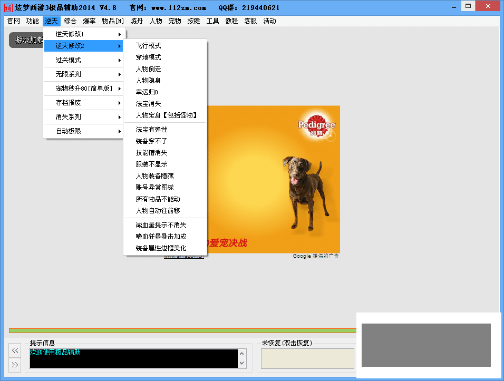
Task: Choose 装备属性边框美化 entry
Action: pos(161,248)
